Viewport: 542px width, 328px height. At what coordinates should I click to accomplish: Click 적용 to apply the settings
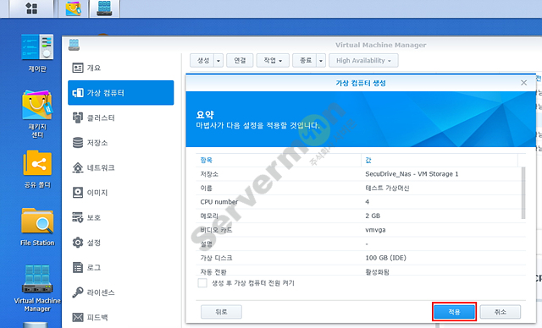[454, 312]
